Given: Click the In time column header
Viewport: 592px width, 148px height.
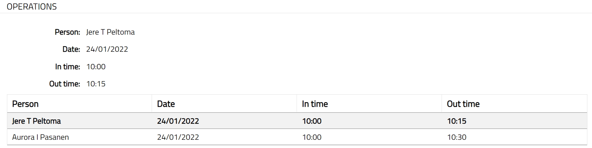Looking at the screenshot, I should [x=315, y=104].
